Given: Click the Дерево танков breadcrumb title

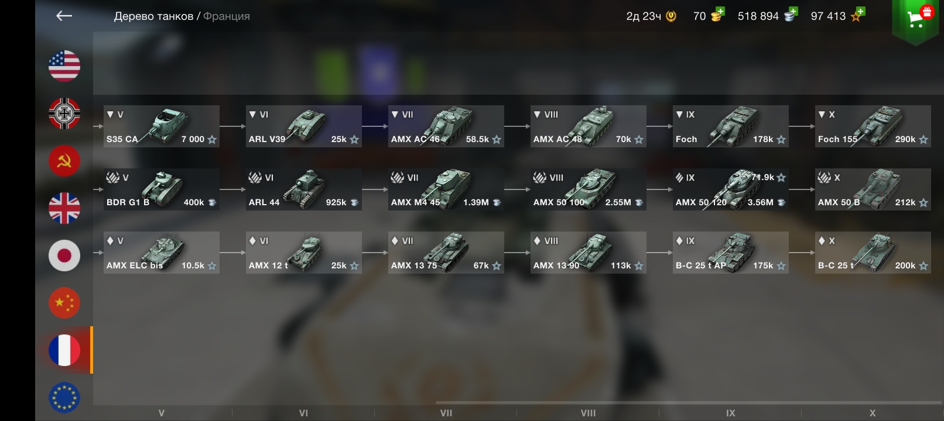Looking at the screenshot, I should [153, 16].
